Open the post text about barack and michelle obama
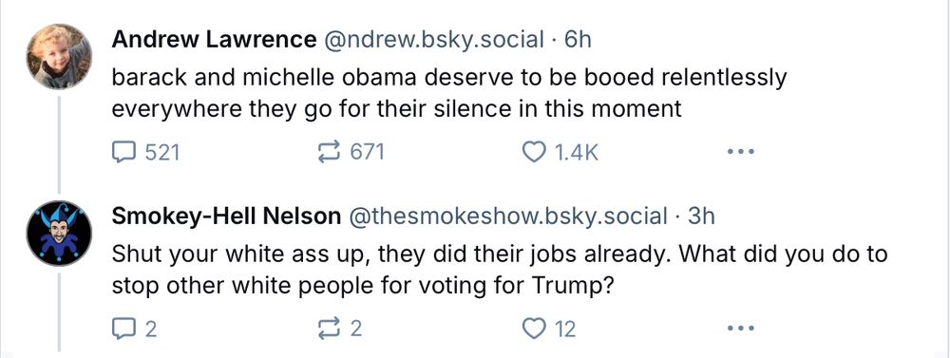 point(449,93)
